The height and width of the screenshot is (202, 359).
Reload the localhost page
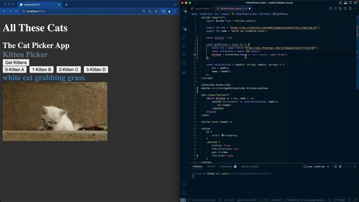point(16,11)
